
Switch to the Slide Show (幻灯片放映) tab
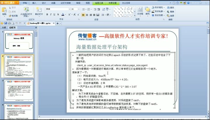pos(66,3)
